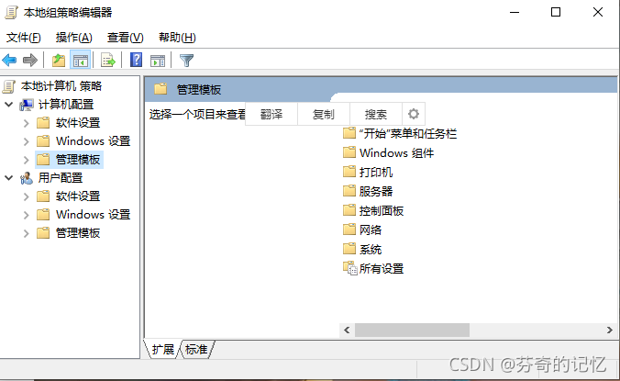Viewport: 620px width, 381px height.
Task: Expand 软件设置 under 计算机配置
Action: pyautogui.click(x=27, y=123)
